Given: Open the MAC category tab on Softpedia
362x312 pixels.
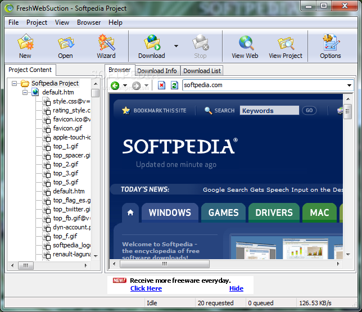Looking at the screenshot, I should [319, 212].
